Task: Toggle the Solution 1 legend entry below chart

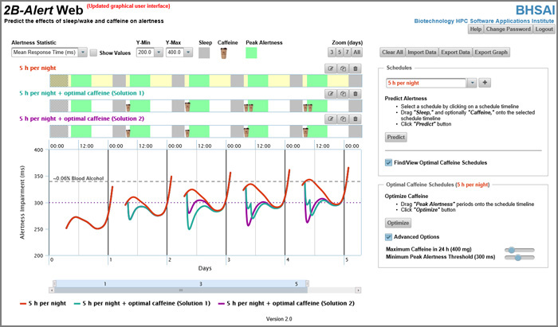Action: tap(142, 303)
